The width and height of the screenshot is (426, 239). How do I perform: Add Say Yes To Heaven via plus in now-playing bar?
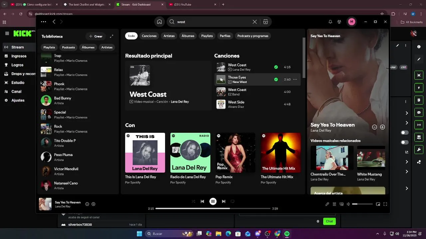point(94,204)
